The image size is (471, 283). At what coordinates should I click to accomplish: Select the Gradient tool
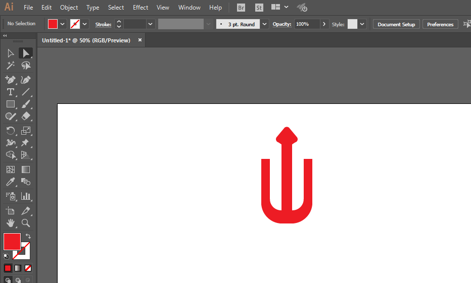[26, 169]
